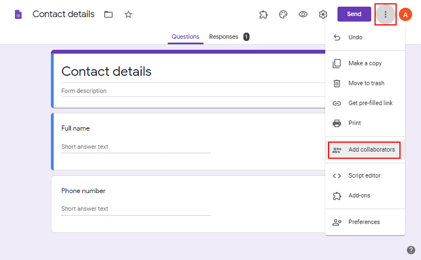
Task: Preview the form with eye icon
Action: pyautogui.click(x=303, y=14)
